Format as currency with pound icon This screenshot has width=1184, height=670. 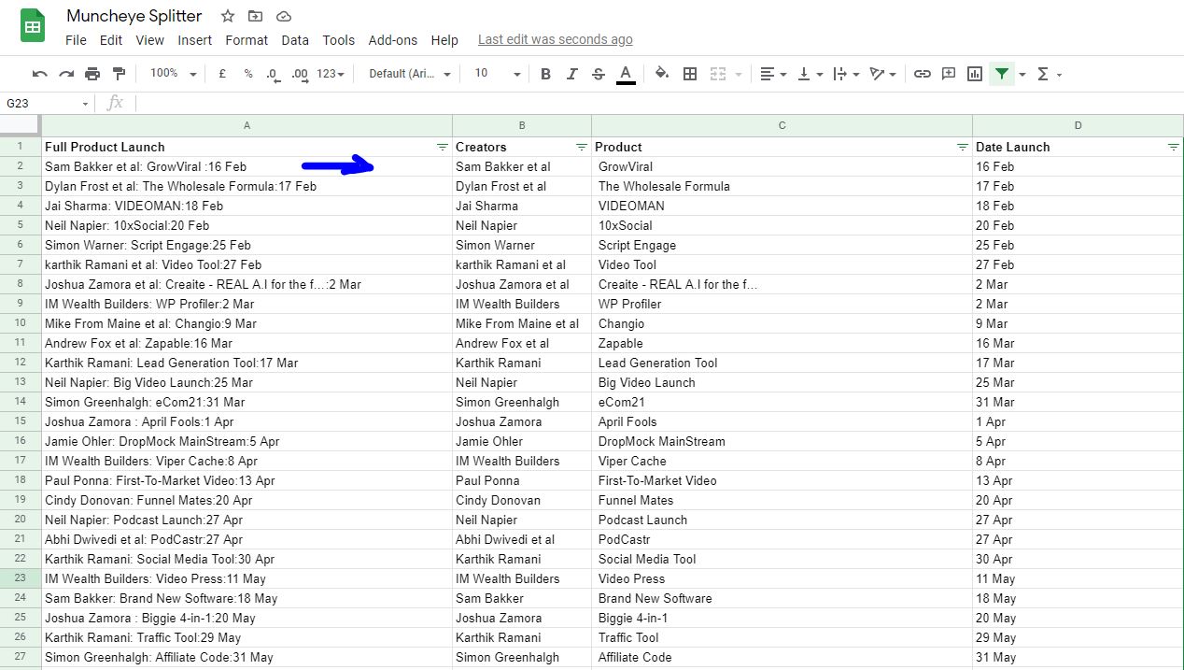pos(222,74)
